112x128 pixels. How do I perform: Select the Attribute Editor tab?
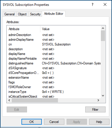click(x=53, y=14)
